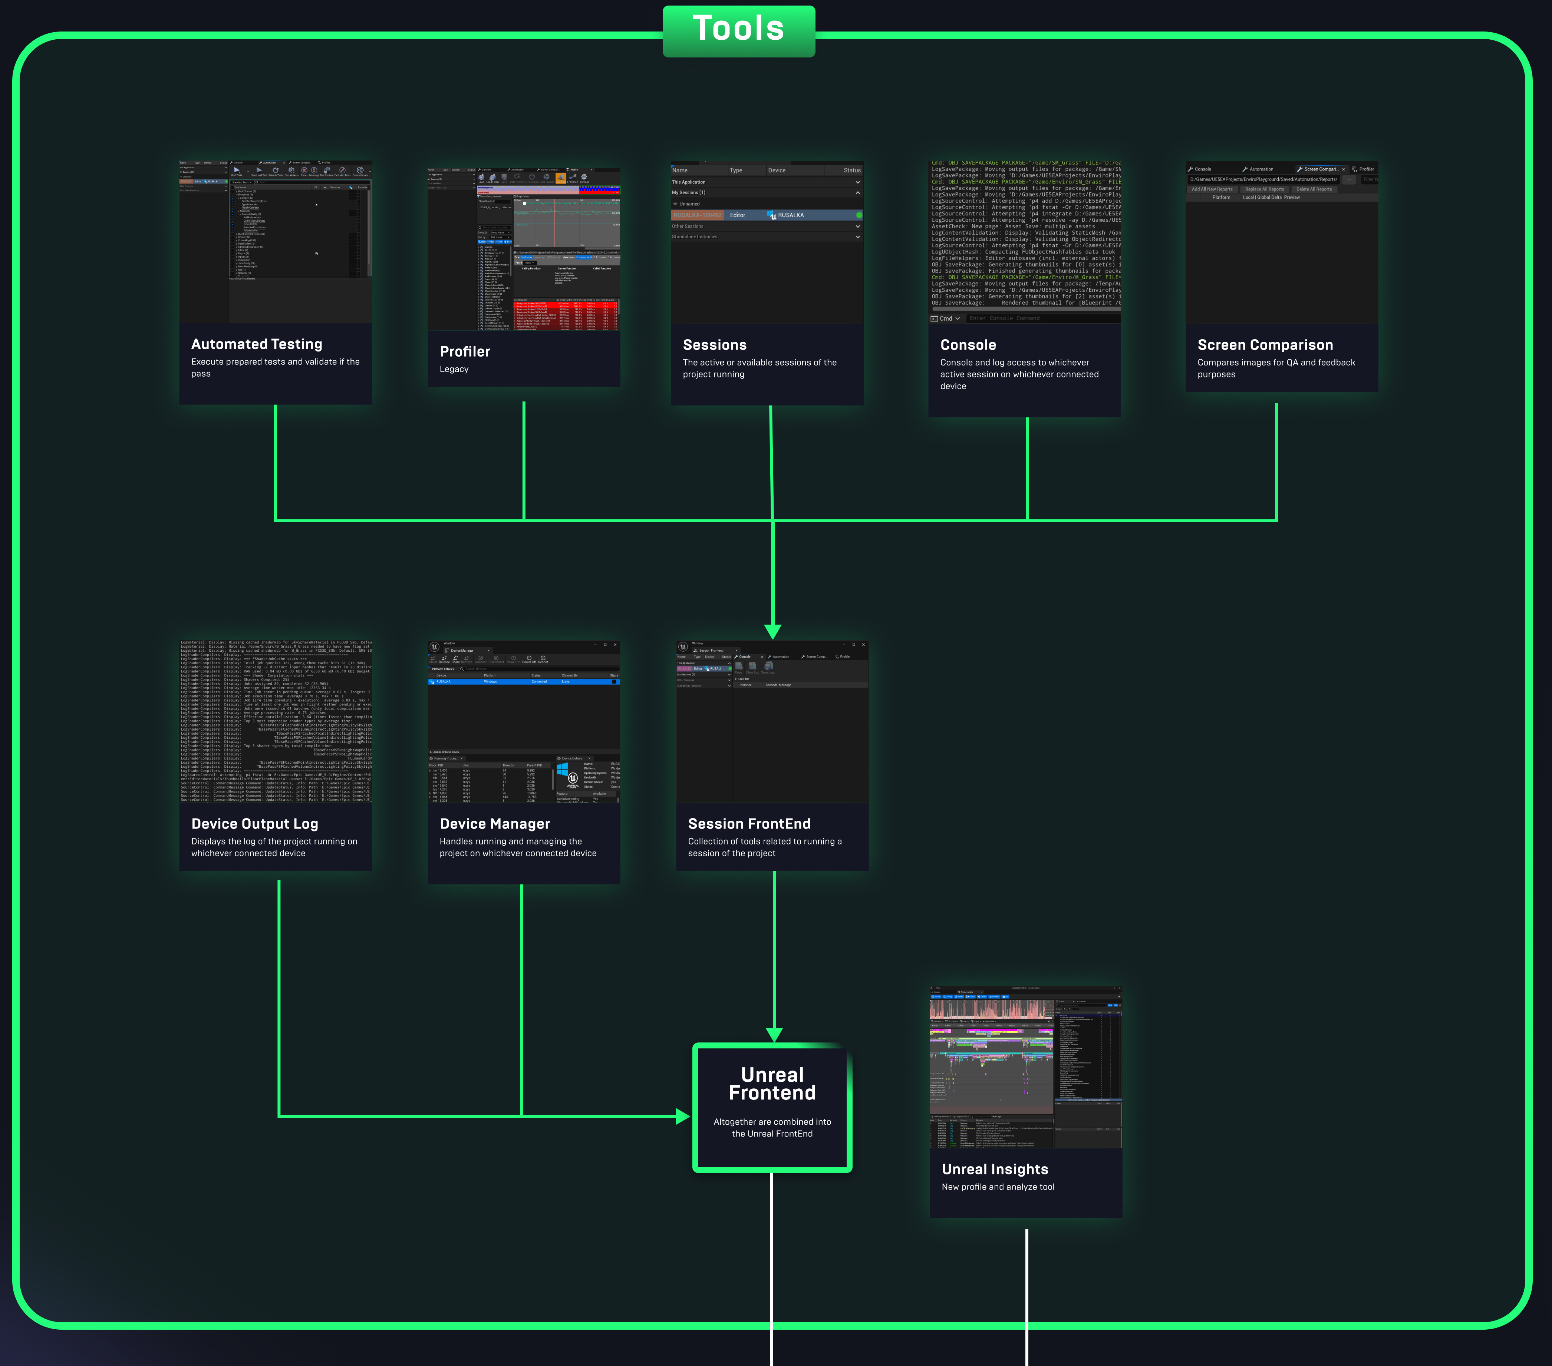Collapse My Sessions (1) chevron in Sessions panel
The image size is (1552, 1366).
pos(857,193)
